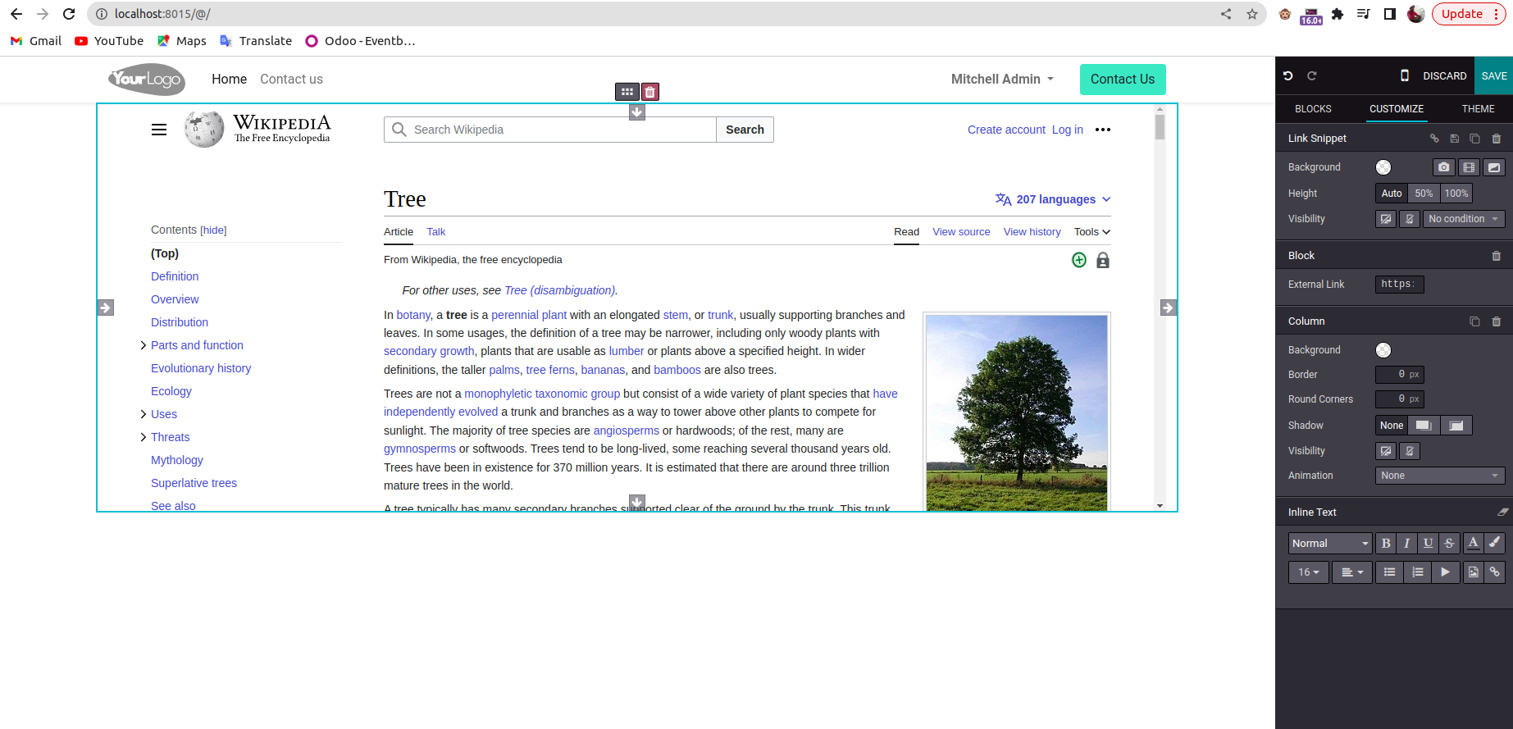Toggle italic on inline text
1513x729 pixels.
1407,543
